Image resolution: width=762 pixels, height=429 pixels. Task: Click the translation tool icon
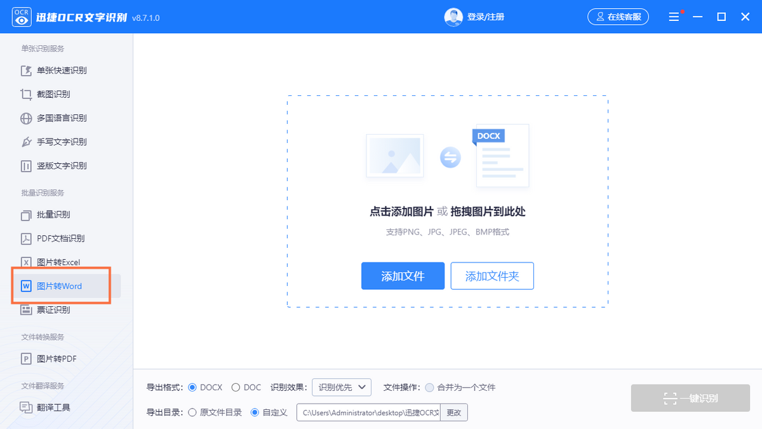[x=26, y=407]
